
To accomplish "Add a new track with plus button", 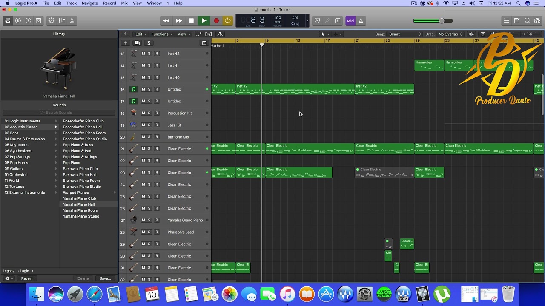I will pos(125,43).
